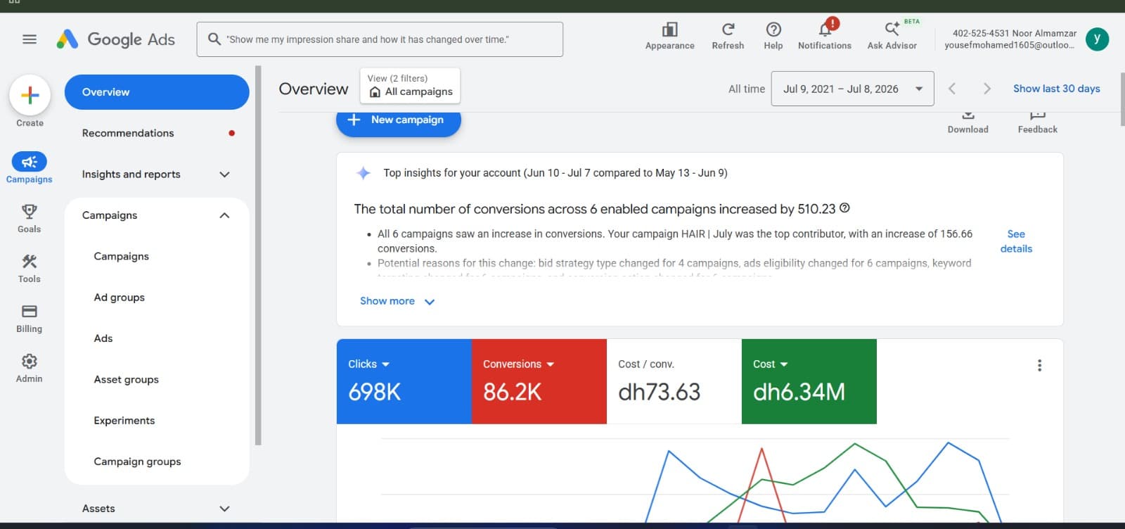Click the Create plus button
The height and width of the screenshot is (529, 1125).
coord(30,95)
